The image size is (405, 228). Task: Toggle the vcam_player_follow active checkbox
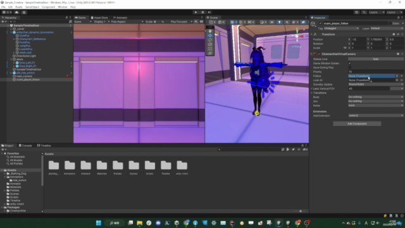tap(321, 23)
